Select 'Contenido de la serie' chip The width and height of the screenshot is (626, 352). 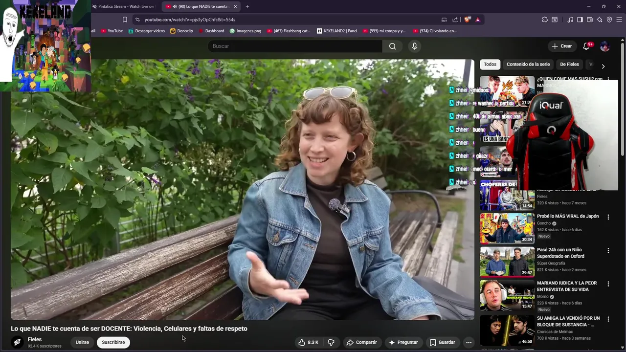(528, 64)
